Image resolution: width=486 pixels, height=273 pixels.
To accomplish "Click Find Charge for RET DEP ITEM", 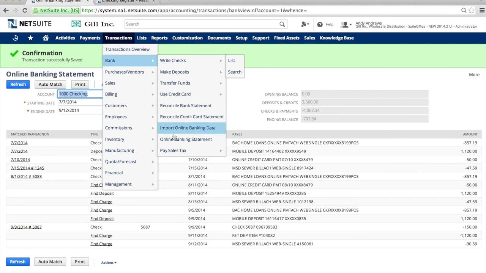I will click(101, 235).
